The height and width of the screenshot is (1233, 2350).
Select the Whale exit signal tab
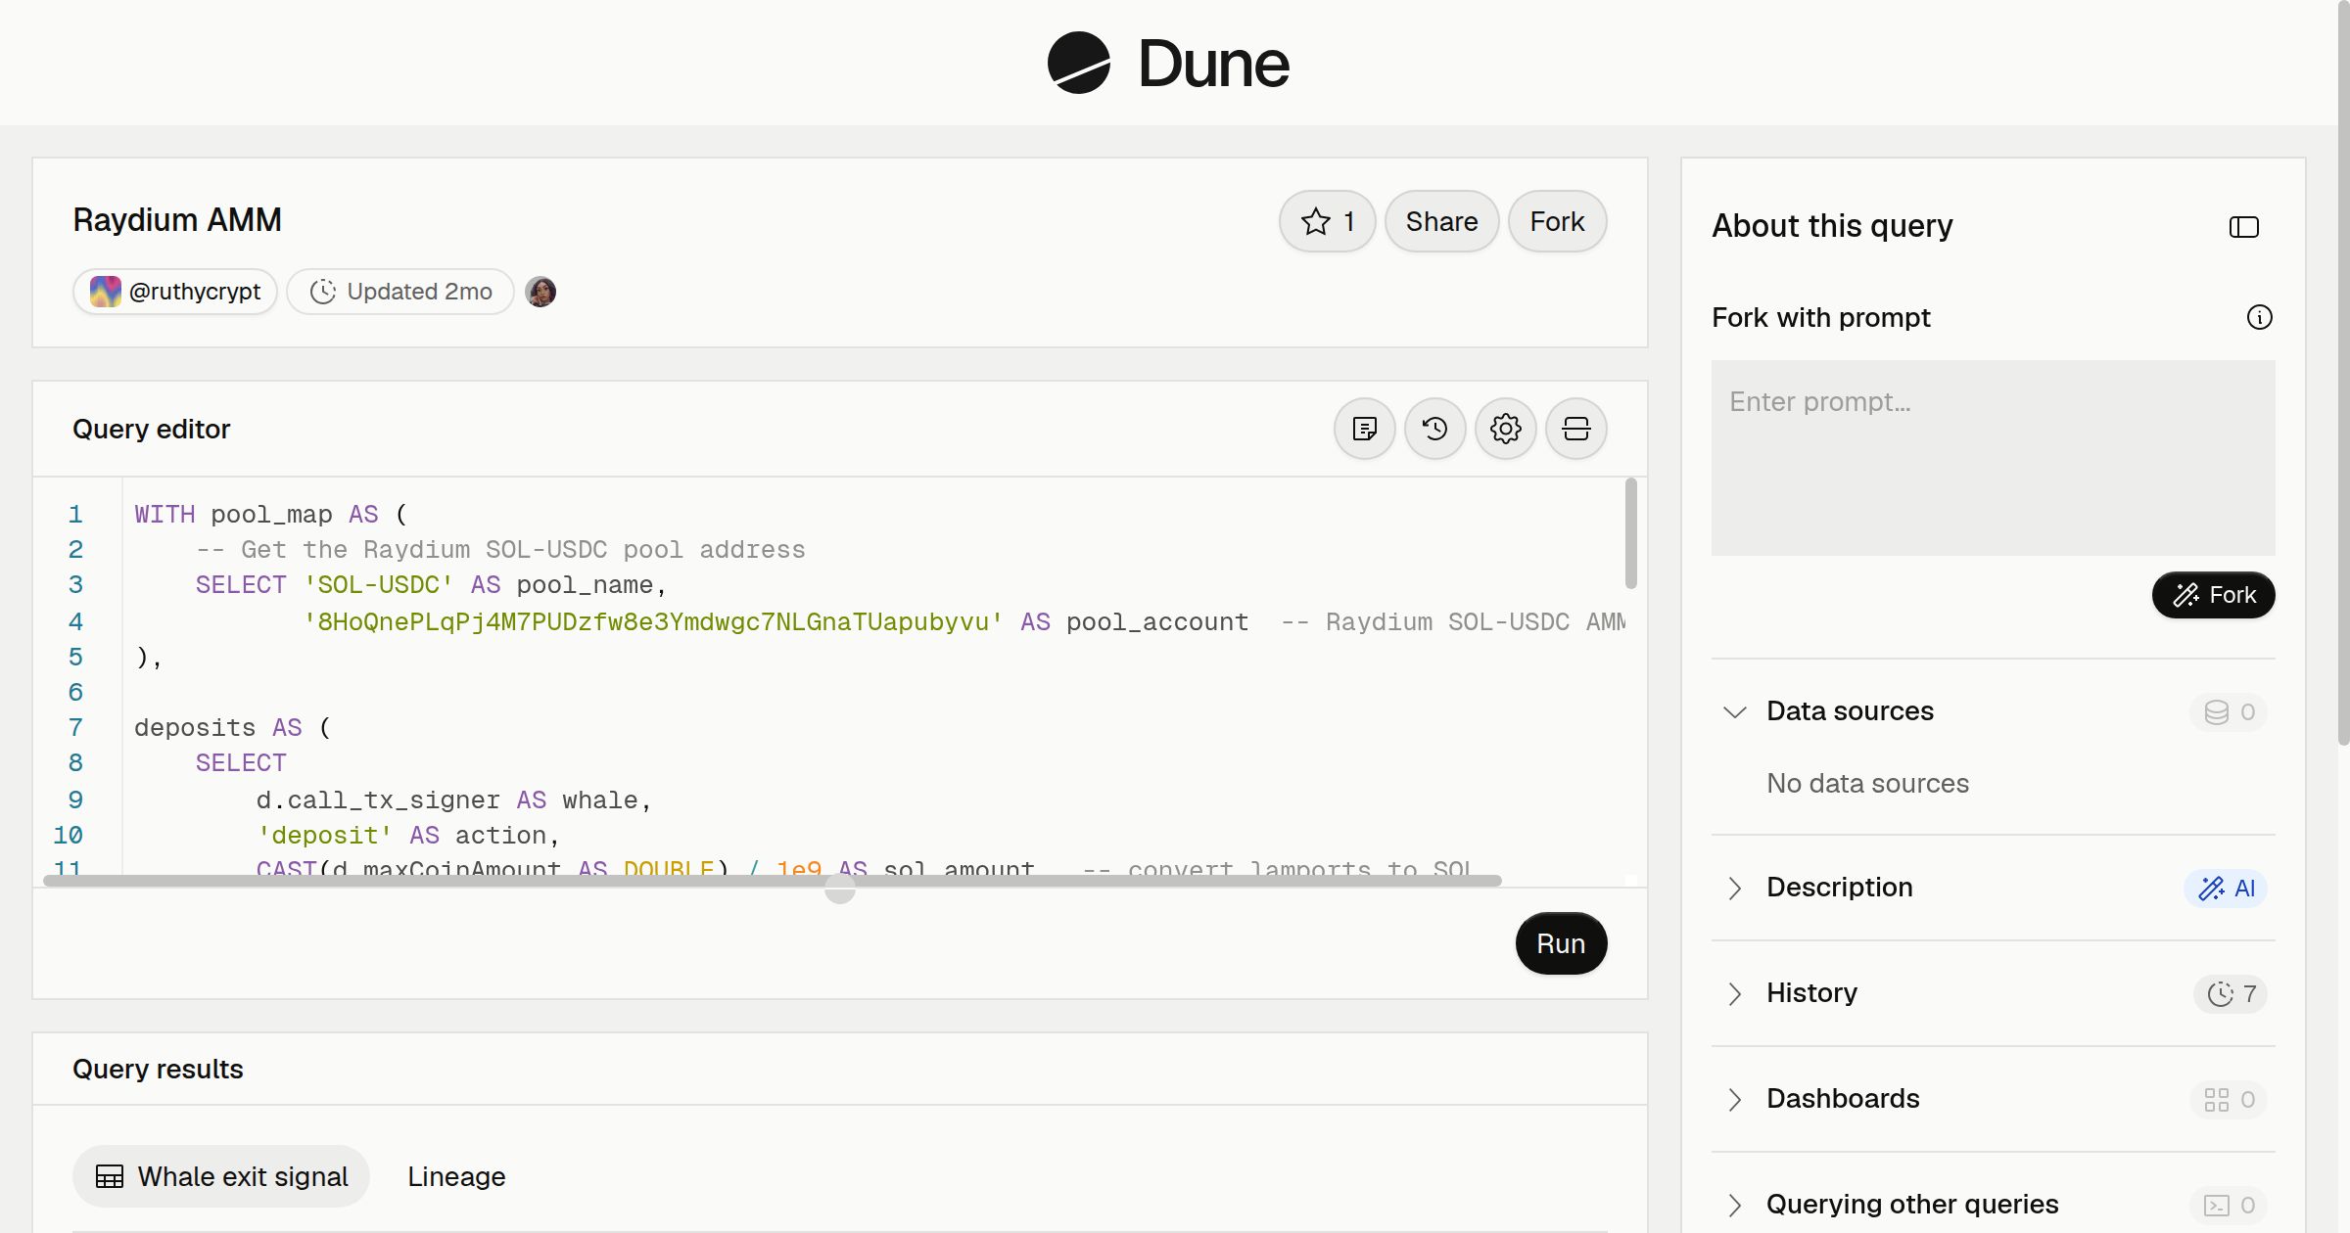pos(221,1176)
